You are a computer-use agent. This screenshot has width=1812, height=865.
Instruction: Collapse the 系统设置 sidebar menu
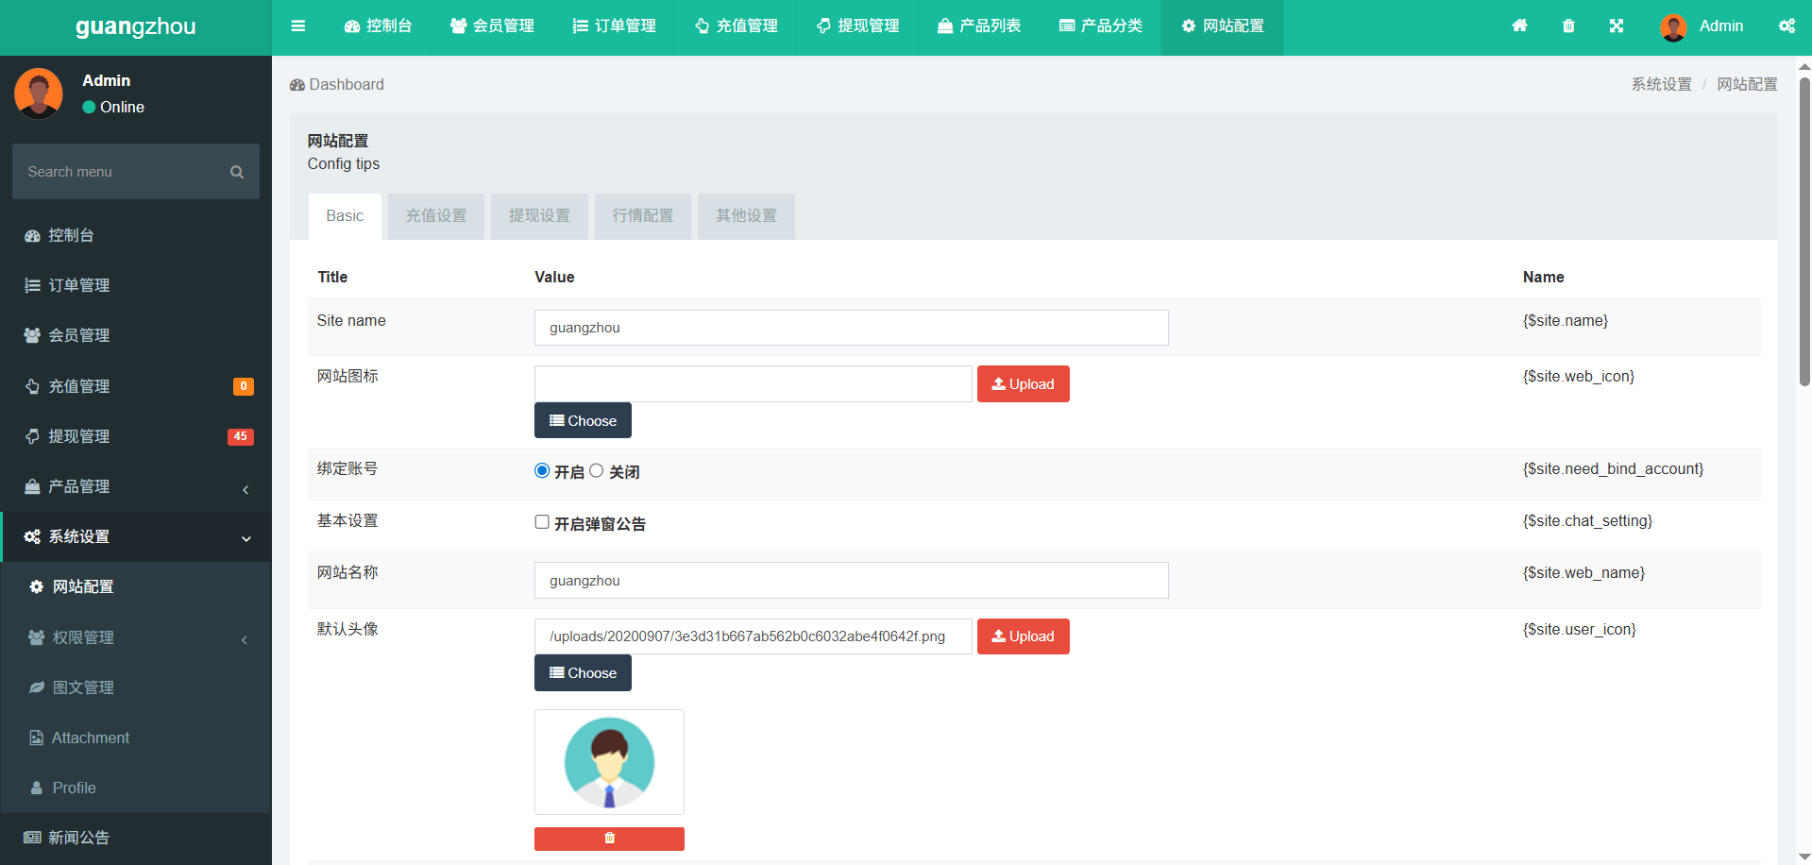point(136,537)
